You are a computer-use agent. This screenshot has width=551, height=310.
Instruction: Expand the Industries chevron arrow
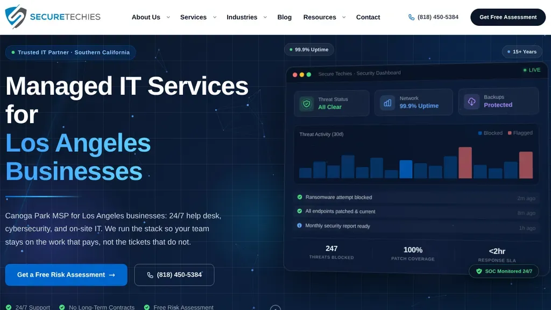265,17
